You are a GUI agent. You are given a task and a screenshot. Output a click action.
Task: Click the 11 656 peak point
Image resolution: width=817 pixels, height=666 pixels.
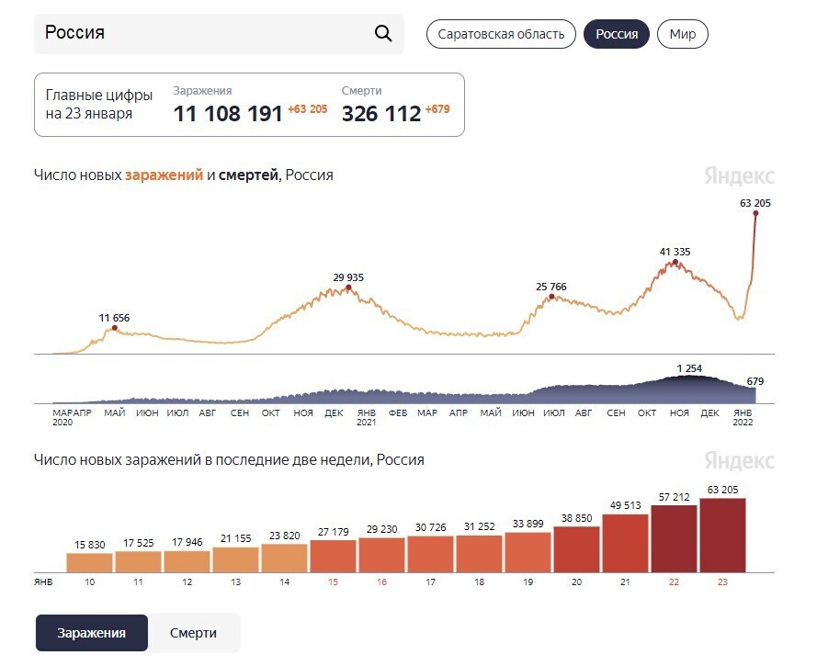pyautogui.click(x=114, y=328)
